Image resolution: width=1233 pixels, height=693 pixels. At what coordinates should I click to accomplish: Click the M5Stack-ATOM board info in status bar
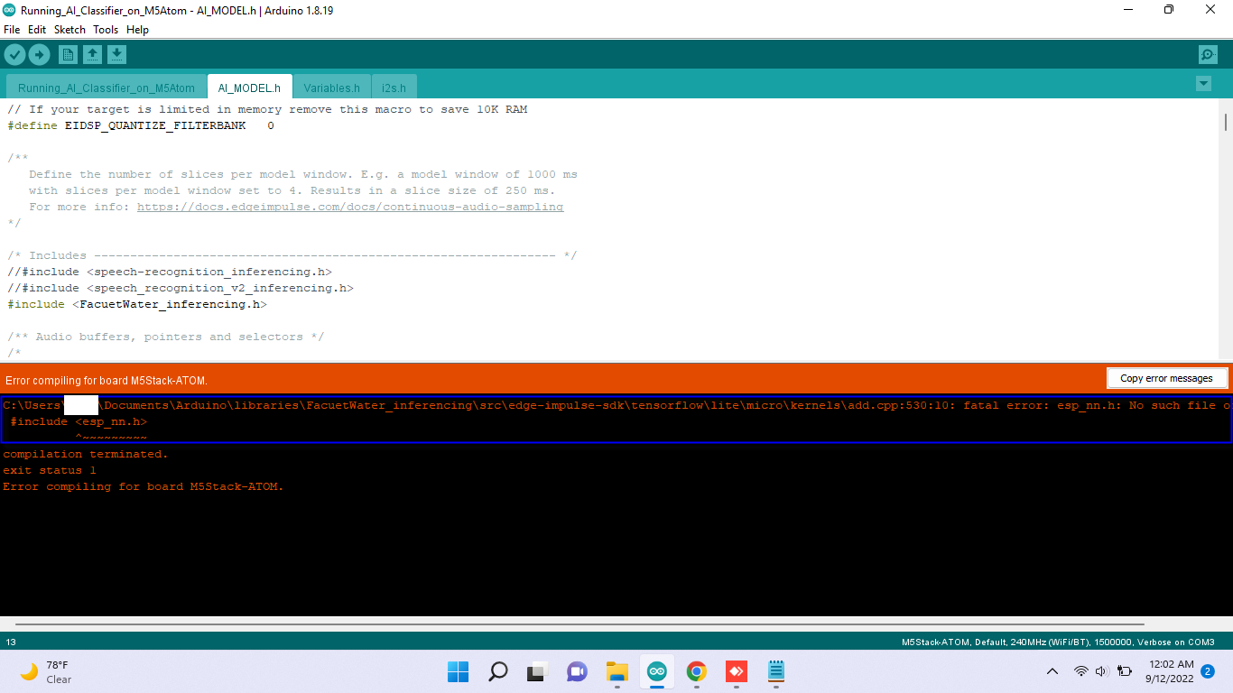click(1058, 642)
